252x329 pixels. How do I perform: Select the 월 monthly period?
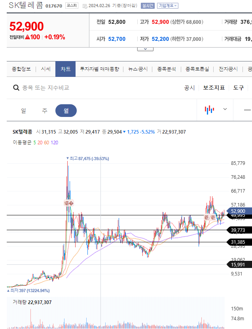pos(66,111)
